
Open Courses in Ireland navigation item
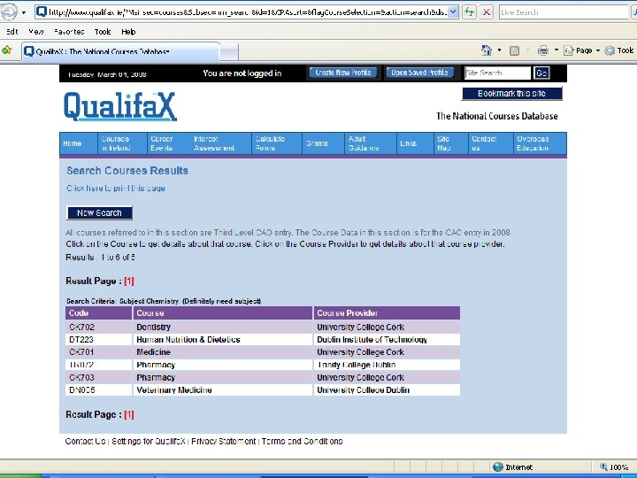[122, 143]
